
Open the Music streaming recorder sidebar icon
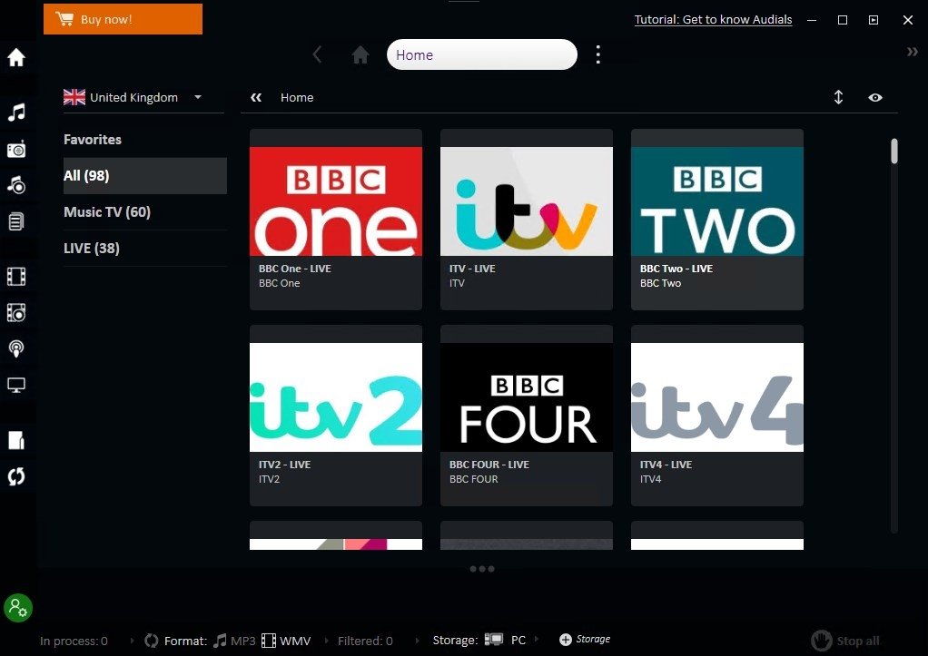[16, 185]
